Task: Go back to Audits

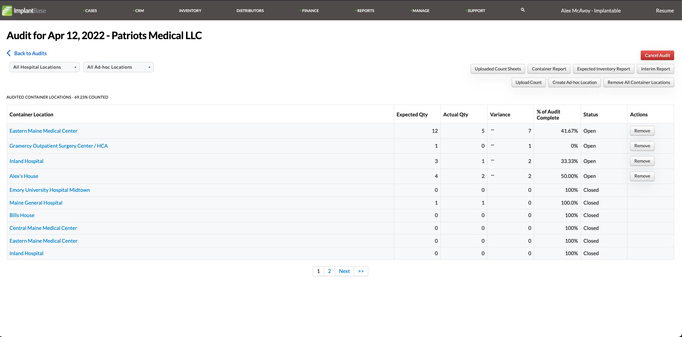Action: pos(31,53)
